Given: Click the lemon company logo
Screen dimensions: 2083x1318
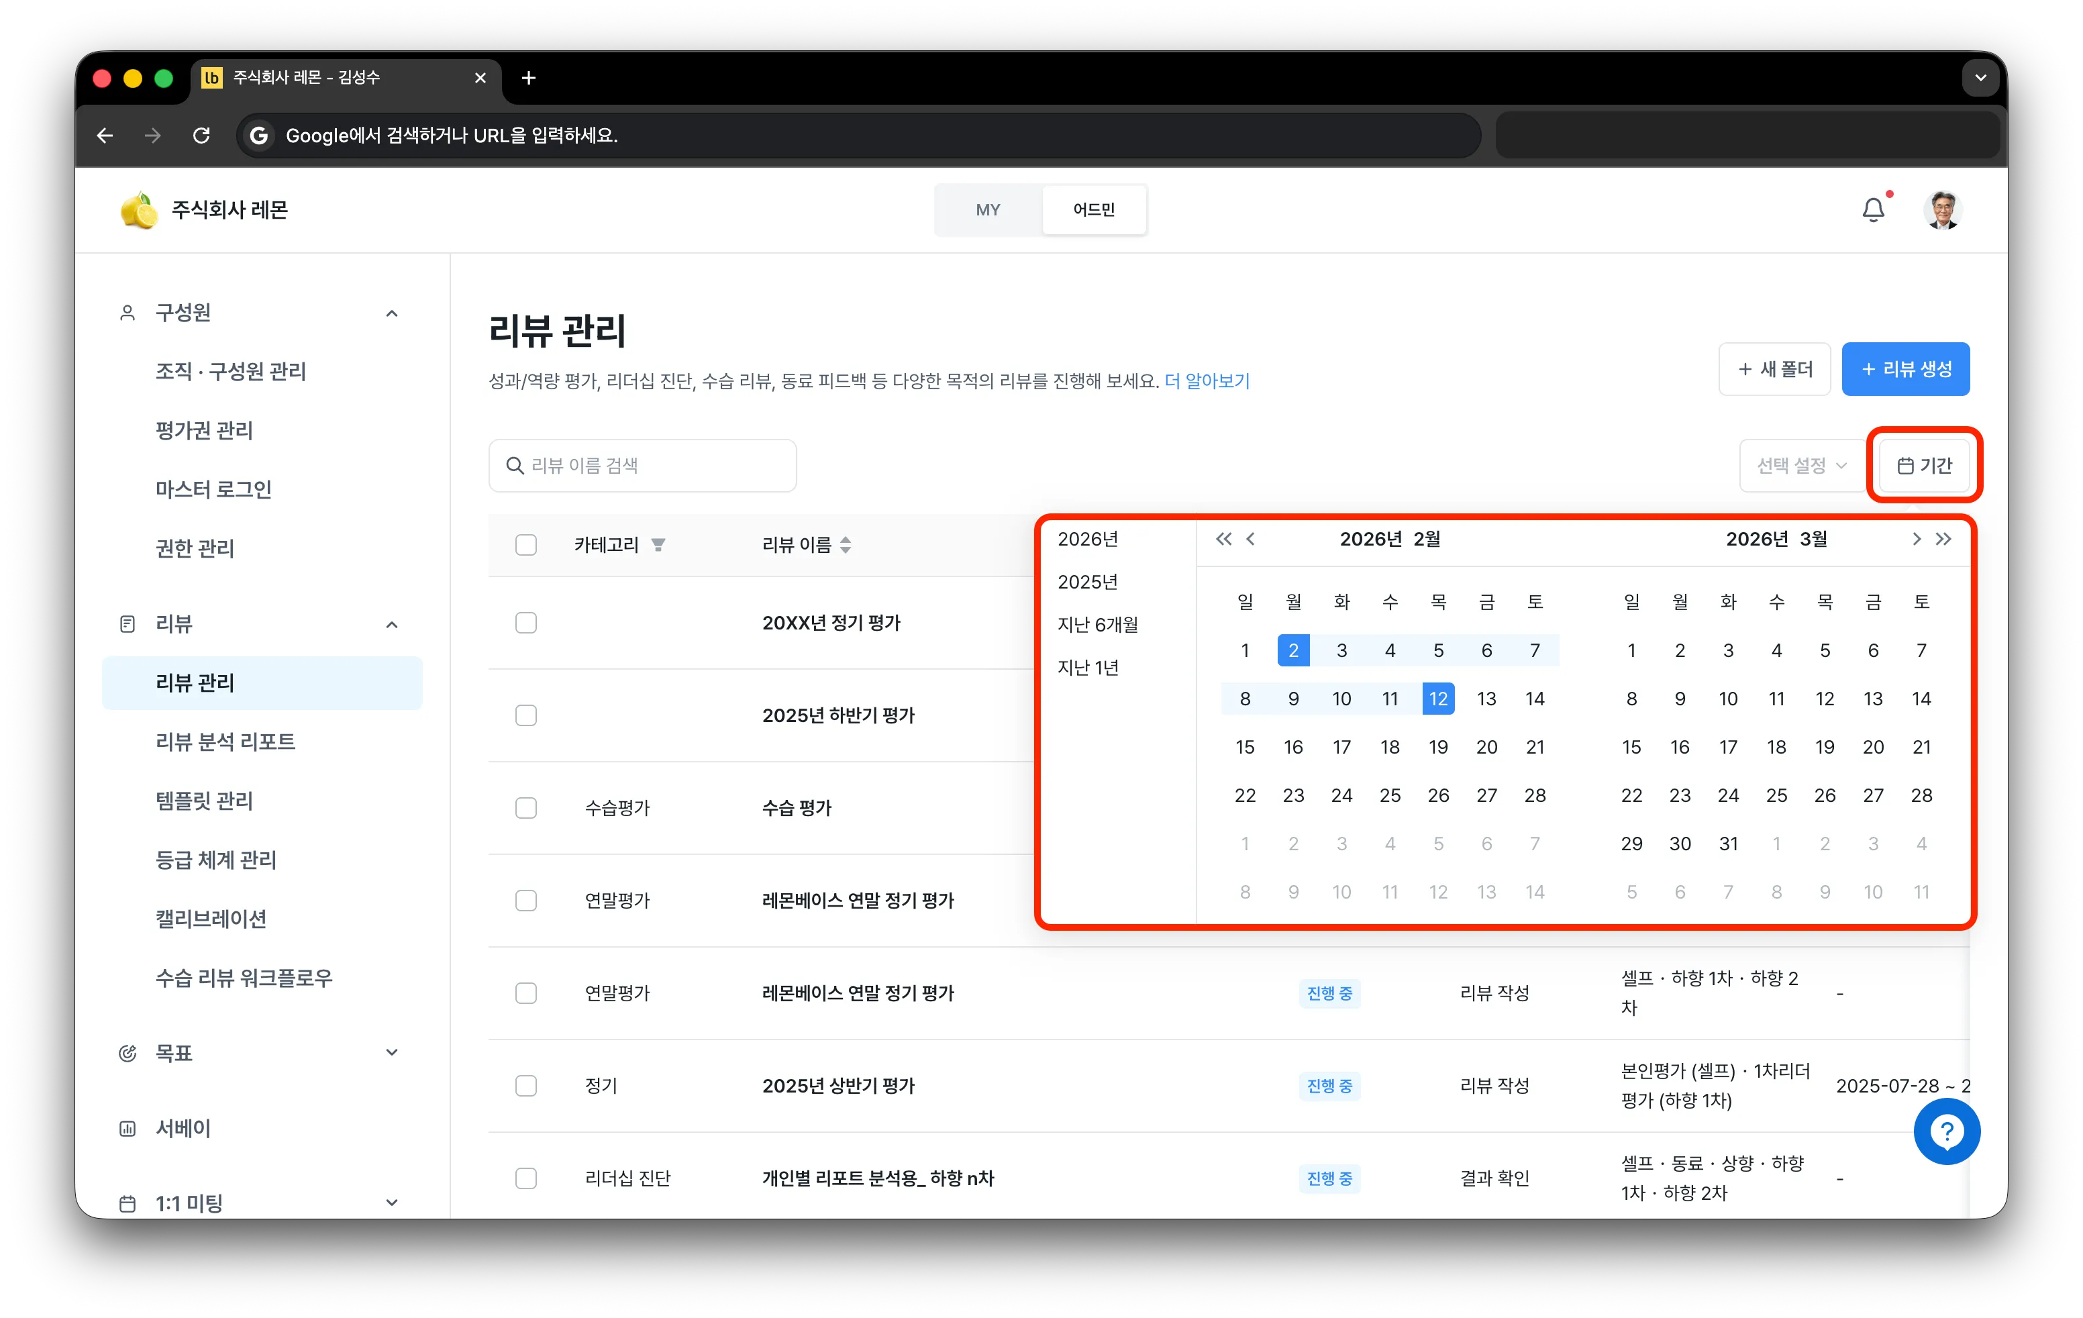Looking at the screenshot, I should pos(138,210).
